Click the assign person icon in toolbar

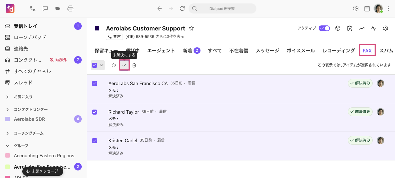point(114,65)
